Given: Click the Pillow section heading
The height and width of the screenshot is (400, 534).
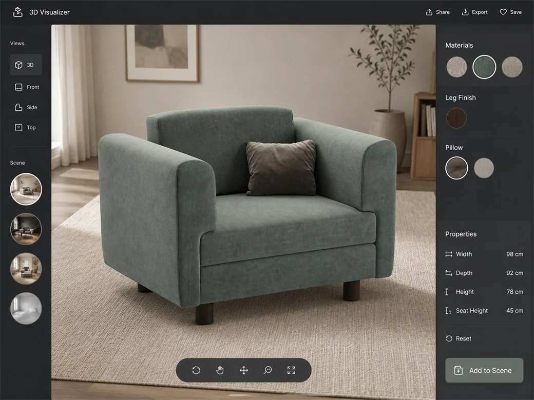Looking at the screenshot, I should coord(454,148).
